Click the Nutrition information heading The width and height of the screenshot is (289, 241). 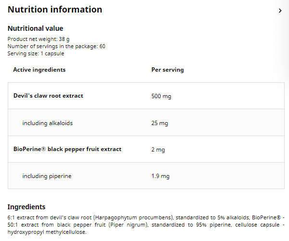(x=55, y=10)
